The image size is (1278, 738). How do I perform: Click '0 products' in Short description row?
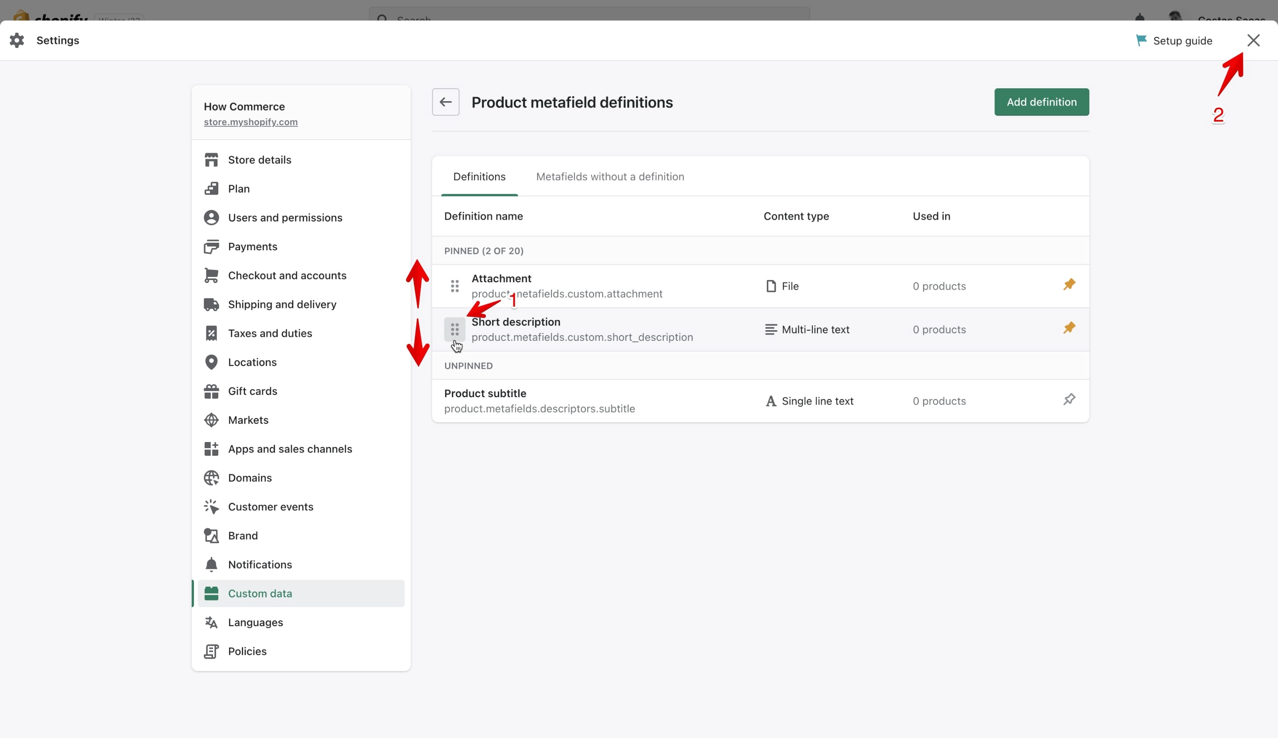pyautogui.click(x=939, y=329)
